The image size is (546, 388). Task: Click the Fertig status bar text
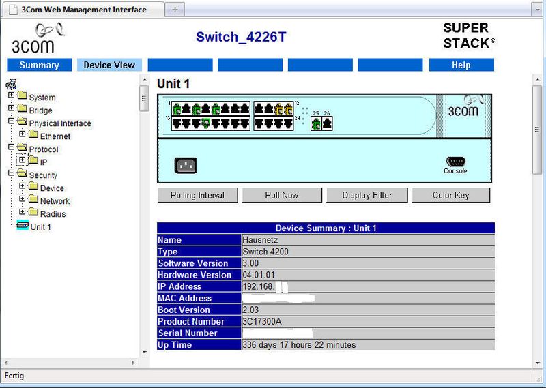point(14,376)
